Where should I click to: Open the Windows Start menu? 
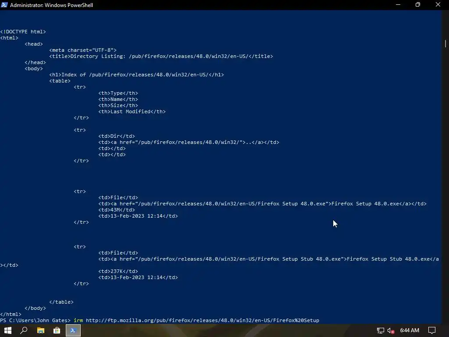[x=8, y=330]
